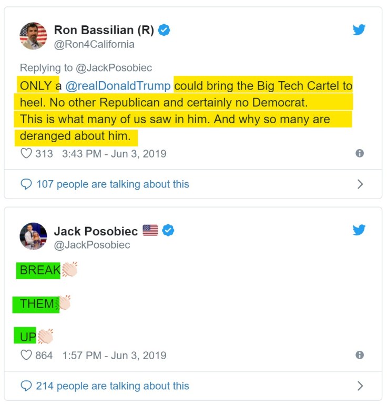Open the @realDonaldTrump mention link
The height and width of the screenshot is (405, 387).
tap(118, 86)
